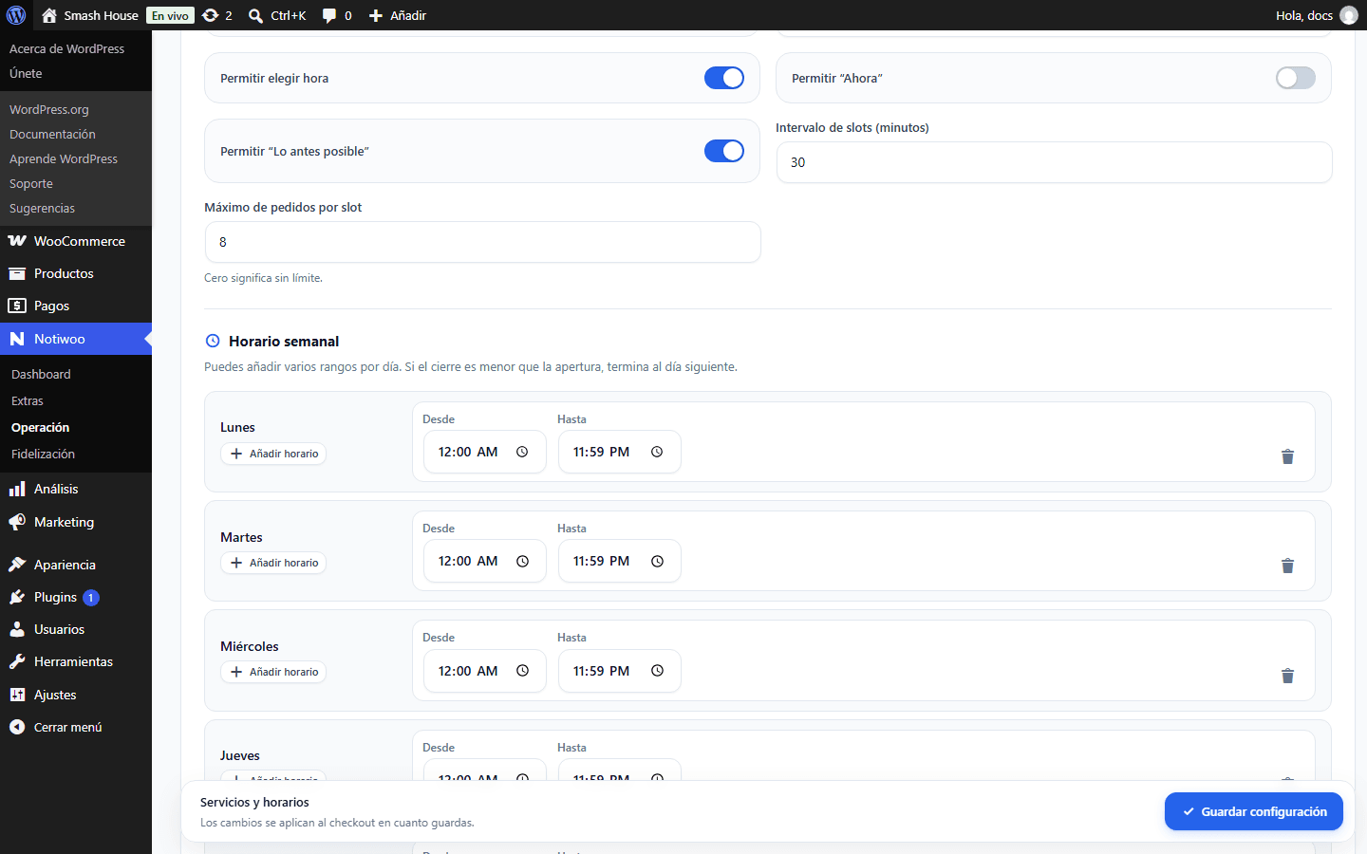Viewport: 1367px width, 854px height.
Task: Open time picker for Lunes Hasta
Action: 657,452
